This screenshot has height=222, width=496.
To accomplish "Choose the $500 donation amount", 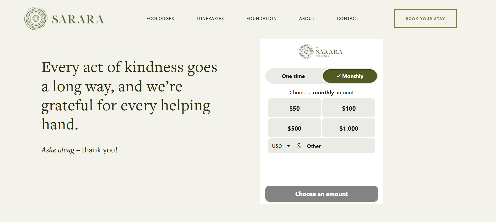I will pos(294,128).
